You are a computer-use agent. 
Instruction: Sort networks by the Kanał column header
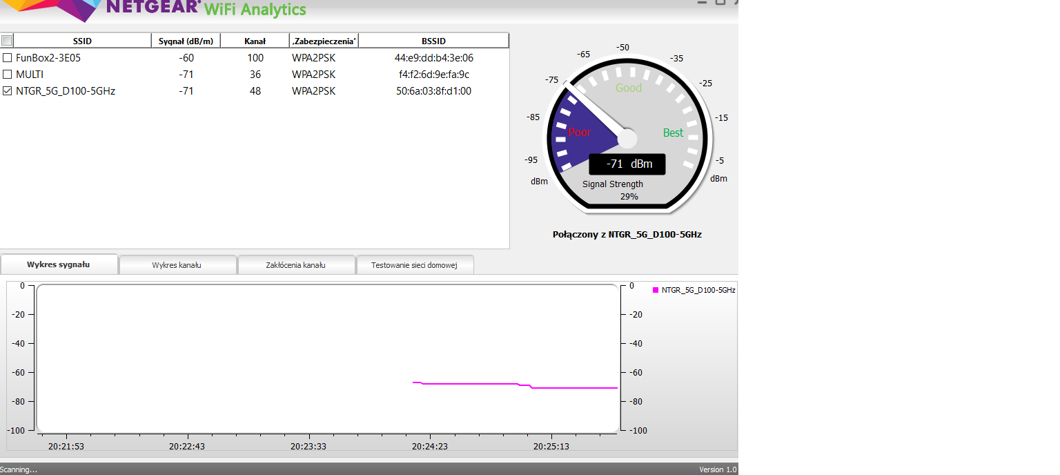255,41
